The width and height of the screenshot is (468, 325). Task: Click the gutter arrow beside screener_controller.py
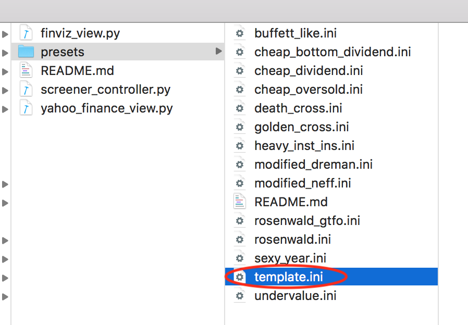(5, 91)
